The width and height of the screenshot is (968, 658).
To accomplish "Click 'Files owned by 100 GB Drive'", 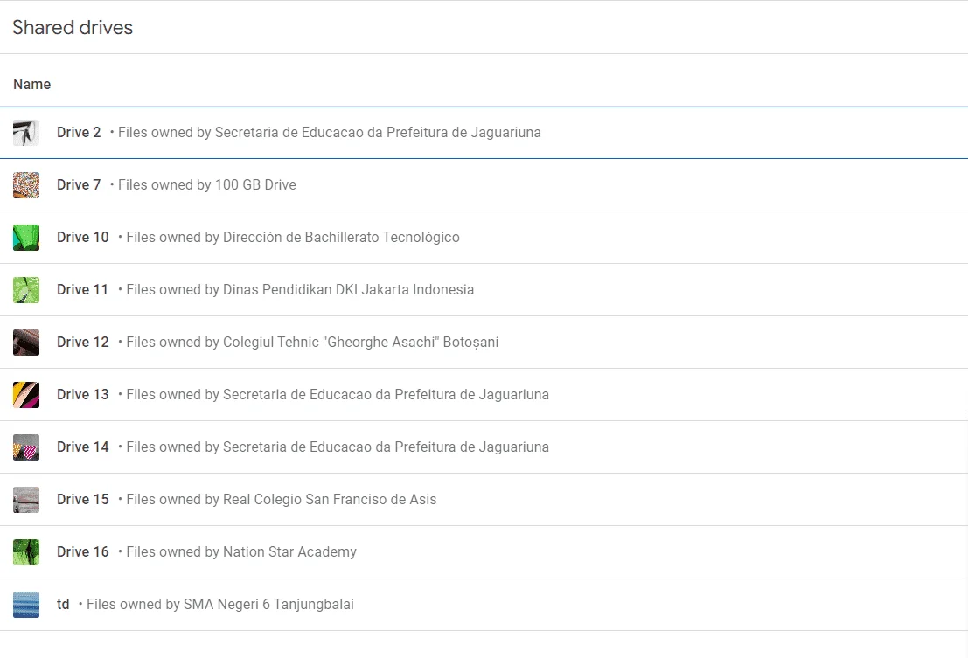I will click(207, 185).
